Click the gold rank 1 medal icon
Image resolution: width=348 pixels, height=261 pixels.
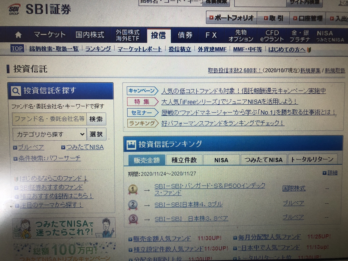pos(133,189)
